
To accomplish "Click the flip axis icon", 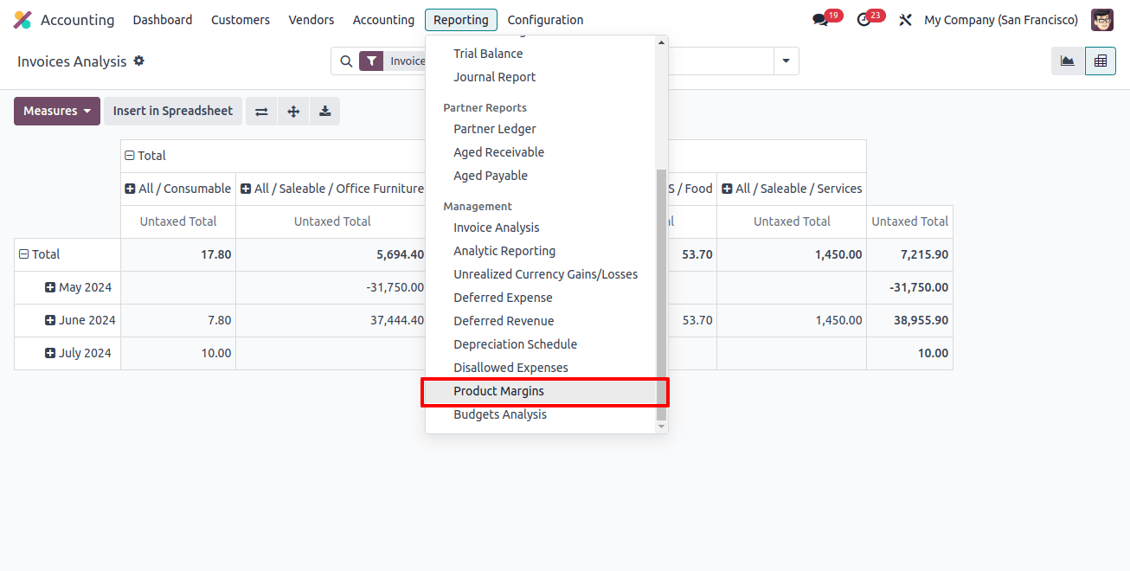I will pos(261,111).
